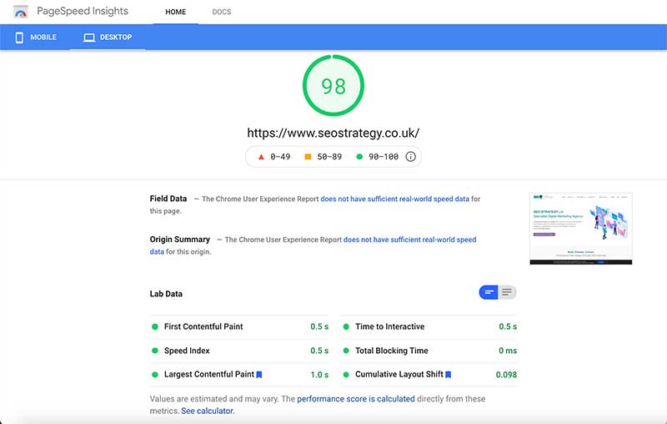Click the Total Blocking Time label
This screenshot has height=424, width=667.
tap(392, 351)
